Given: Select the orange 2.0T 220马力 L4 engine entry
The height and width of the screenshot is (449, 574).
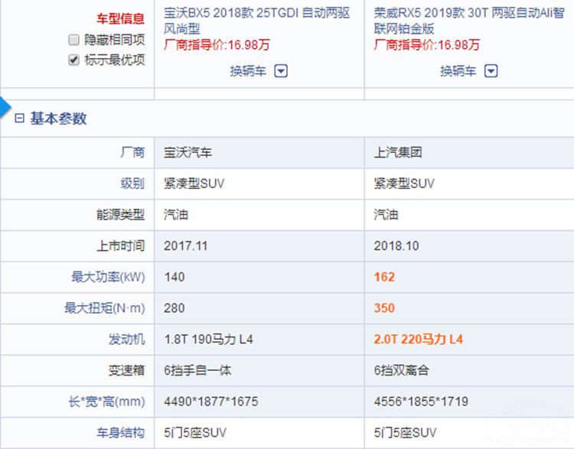Looking at the screenshot, I should (x=419, y=339).
